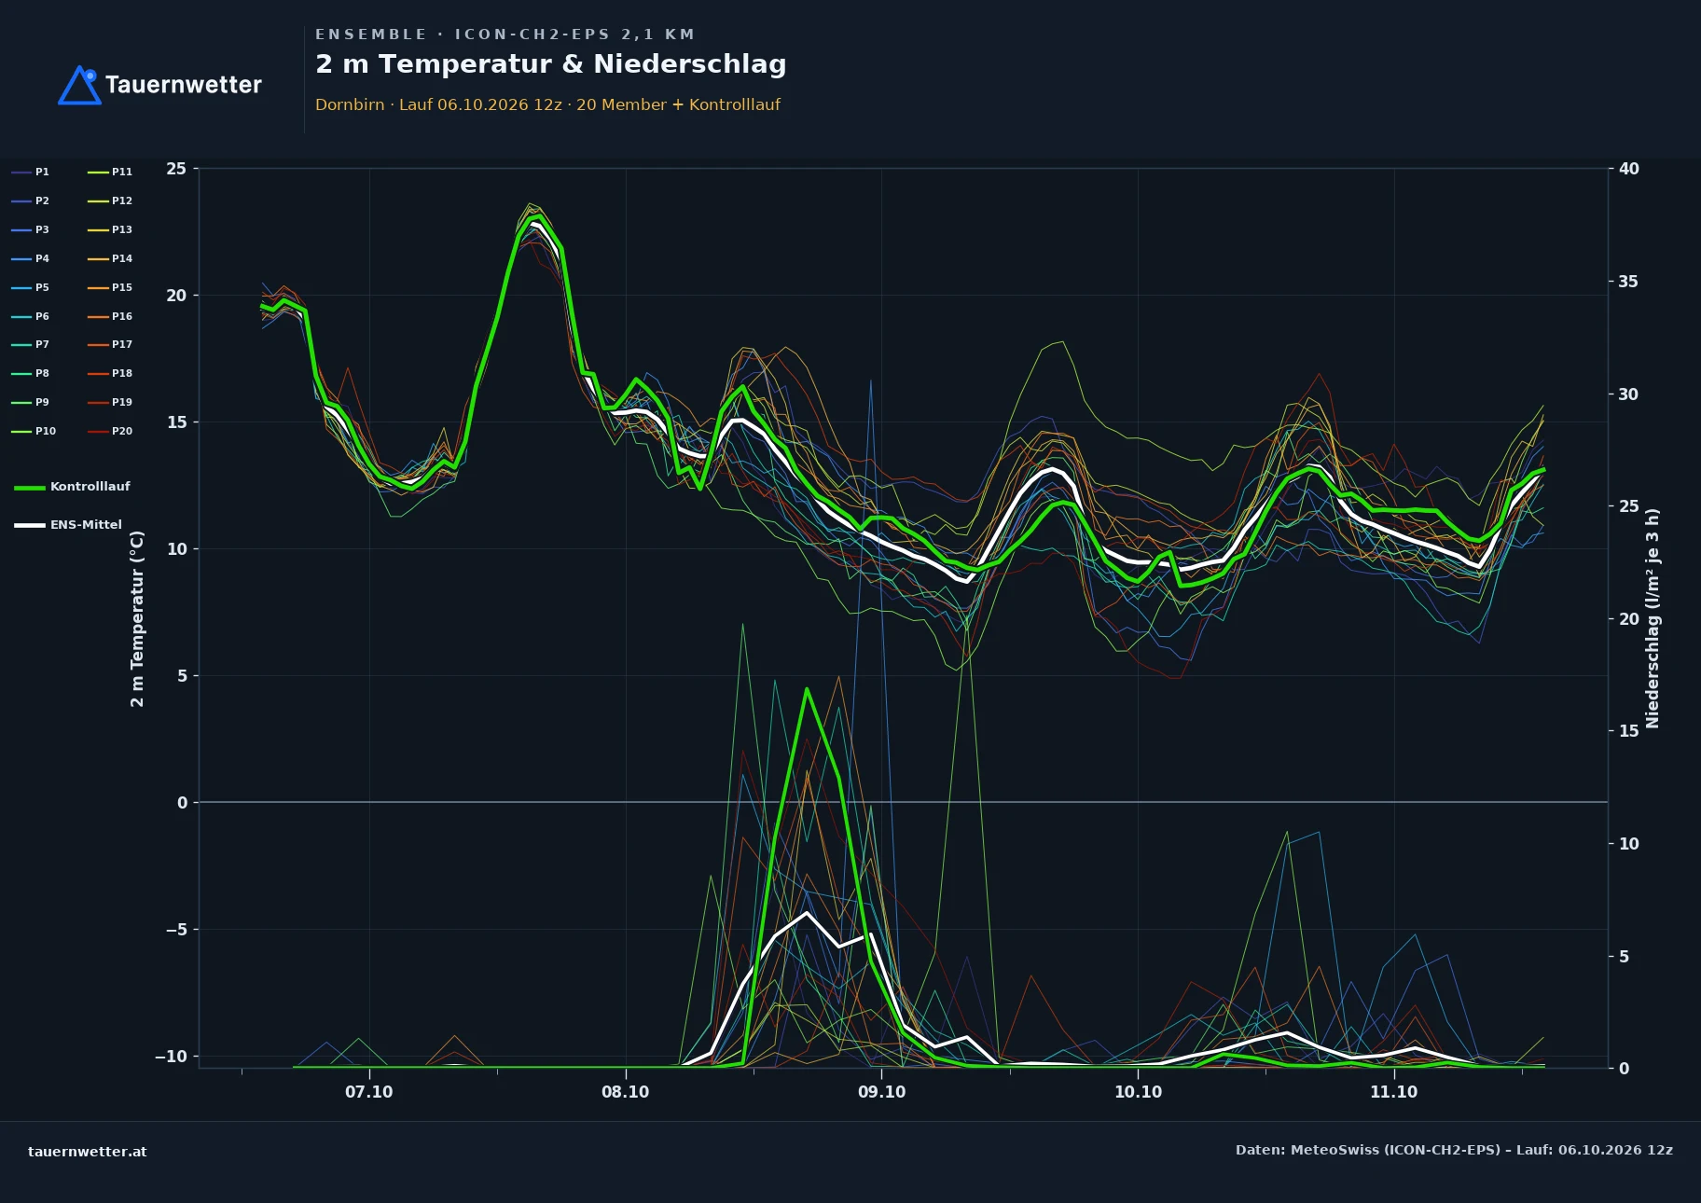Image resolution: width=1701 pixels, height=1203 pixels.
Task: Click the MeteoSwiss data source footer text
Action: pyautogui.click(x=1454, y=1150)
